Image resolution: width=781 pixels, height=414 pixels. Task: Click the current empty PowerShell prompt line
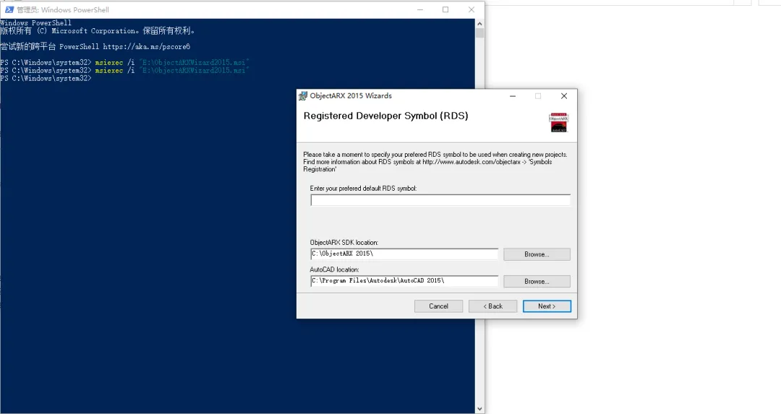[x=46, y=78]
